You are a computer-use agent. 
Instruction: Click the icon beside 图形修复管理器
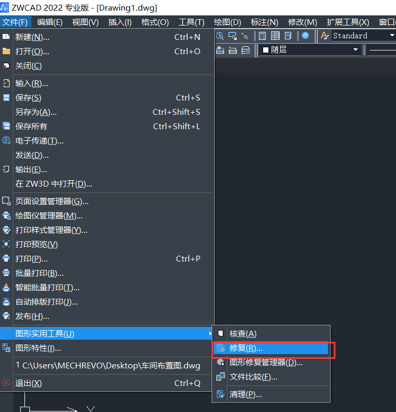[221, 363]
